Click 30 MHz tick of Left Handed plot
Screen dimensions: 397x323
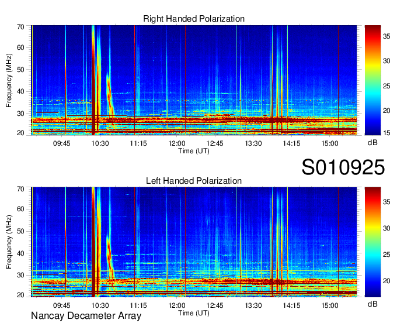[20, 275]
